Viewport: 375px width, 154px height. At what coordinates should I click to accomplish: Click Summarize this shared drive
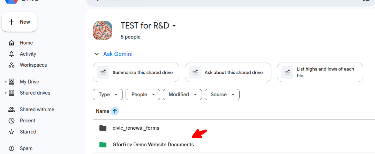(136, 72)
